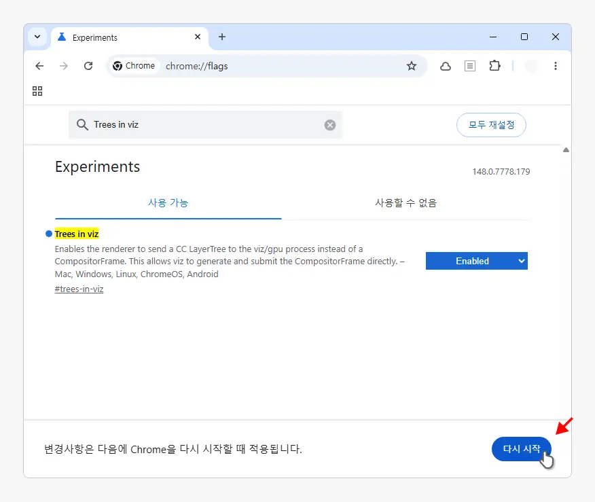Viewport: 595px width, 502px height.
Task: Clear the flags search with X icon
Action: (329, 125)
